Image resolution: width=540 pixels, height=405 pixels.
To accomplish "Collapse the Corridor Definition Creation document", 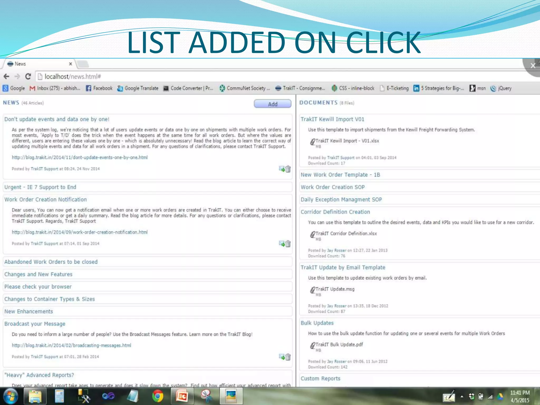I will 335,212.
